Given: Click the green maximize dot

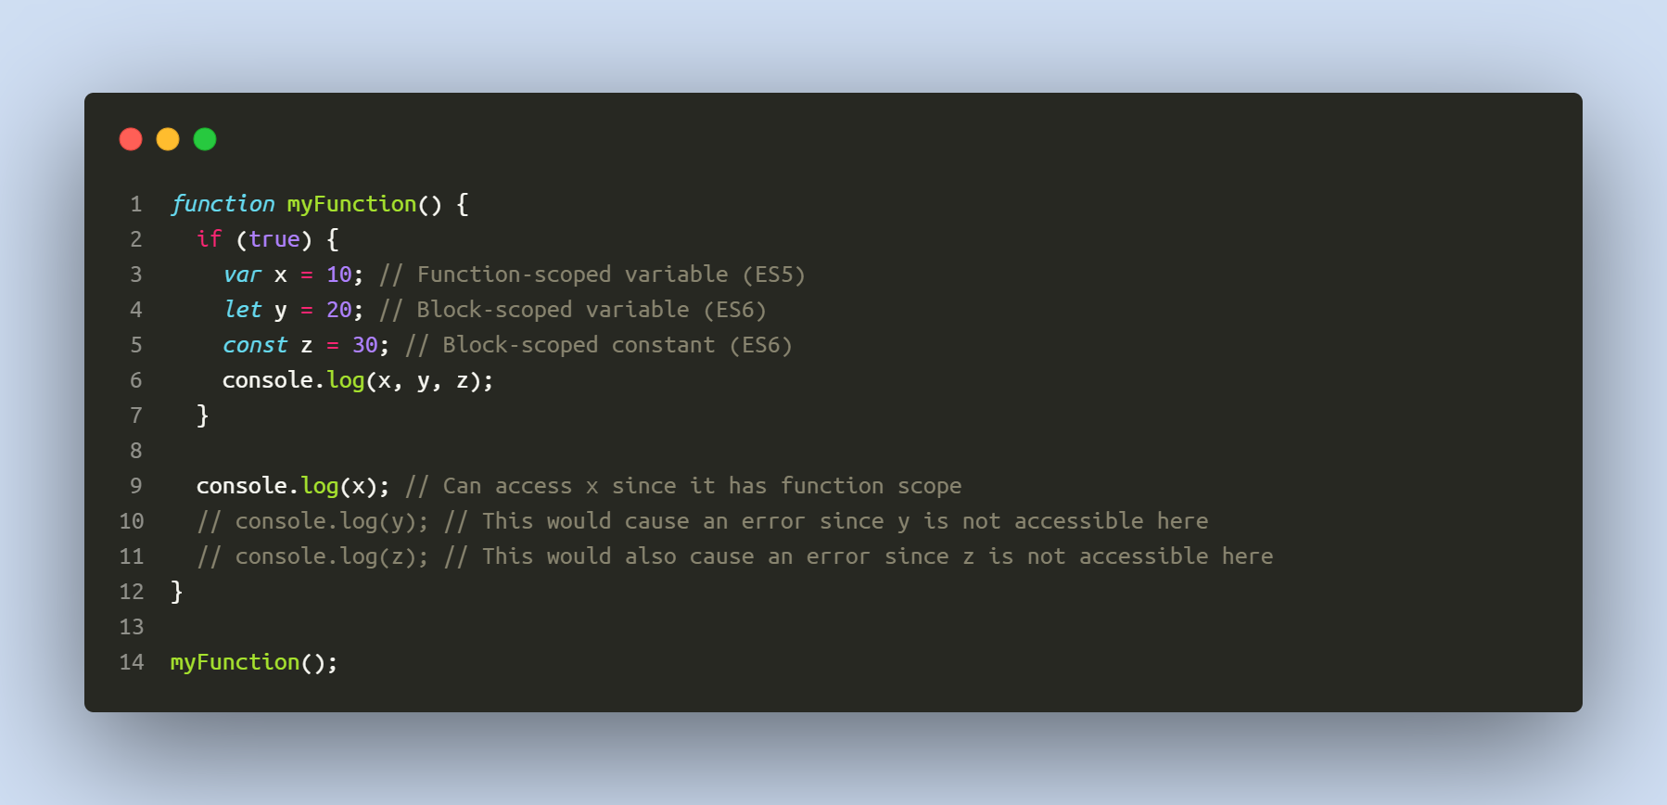Looking at the screenshot, I should coord(205,139).
